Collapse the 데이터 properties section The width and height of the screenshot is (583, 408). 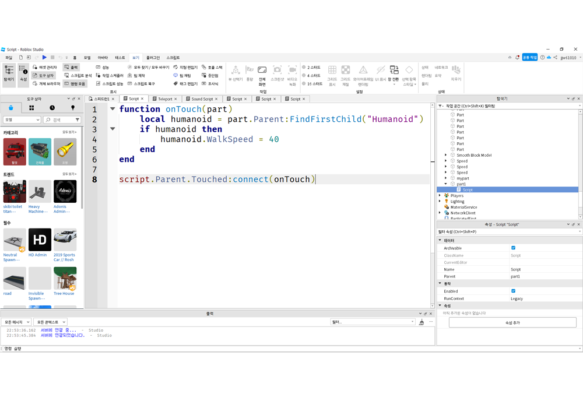tap(440, 240)
